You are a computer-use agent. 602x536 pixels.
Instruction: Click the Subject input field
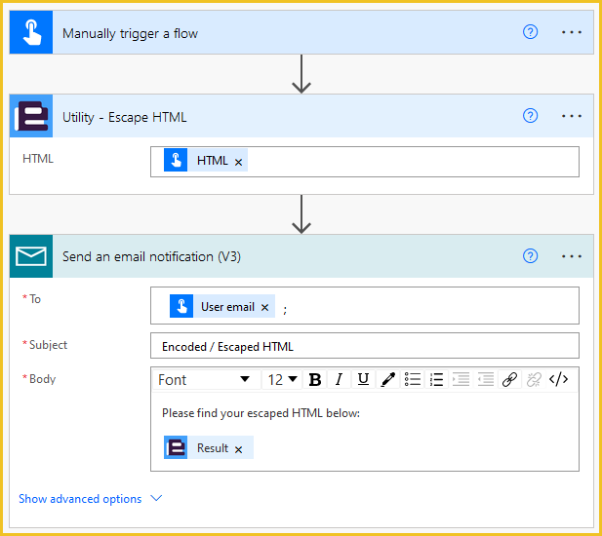tap(364, 346)
